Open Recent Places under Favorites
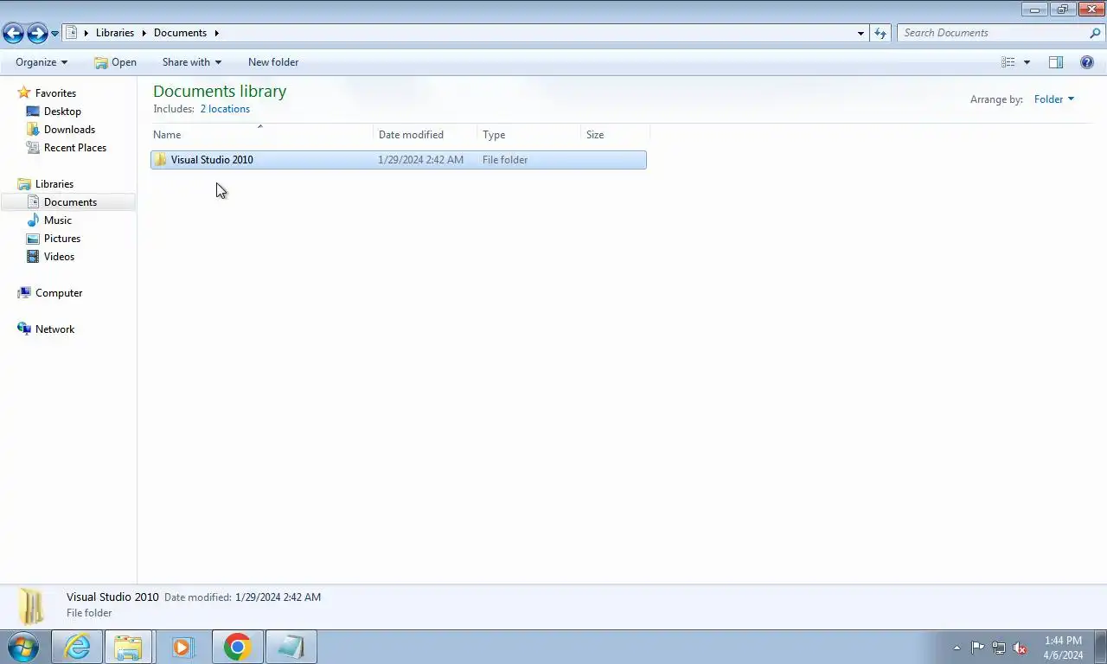This screenshot has height=664, width=1107. (x=75, y=148)
